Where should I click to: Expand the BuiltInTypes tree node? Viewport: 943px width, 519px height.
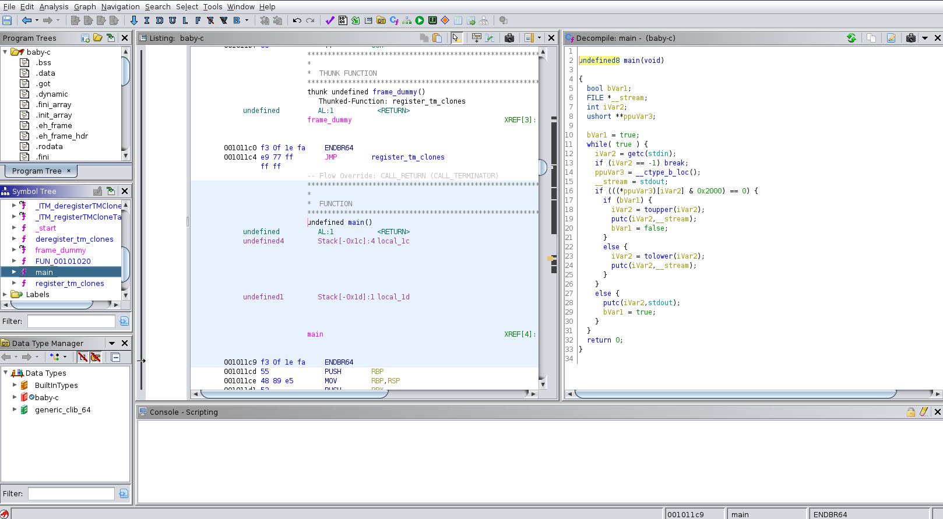[x=15, y=385]
